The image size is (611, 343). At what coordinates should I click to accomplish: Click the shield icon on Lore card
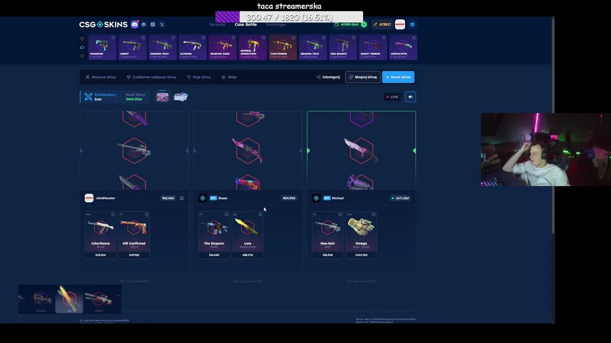pos(260,215)
